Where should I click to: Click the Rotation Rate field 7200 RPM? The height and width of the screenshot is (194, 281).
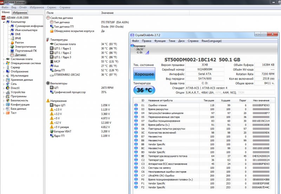[265, 74]
